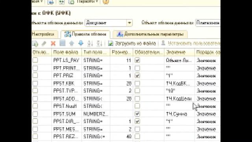Click the Обязательн... column header
252x142 pixels.
click(x=149, y=52)
